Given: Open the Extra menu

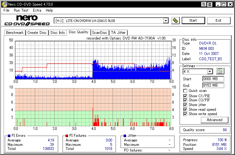Looking at the screenshot, I should [37, 10].
